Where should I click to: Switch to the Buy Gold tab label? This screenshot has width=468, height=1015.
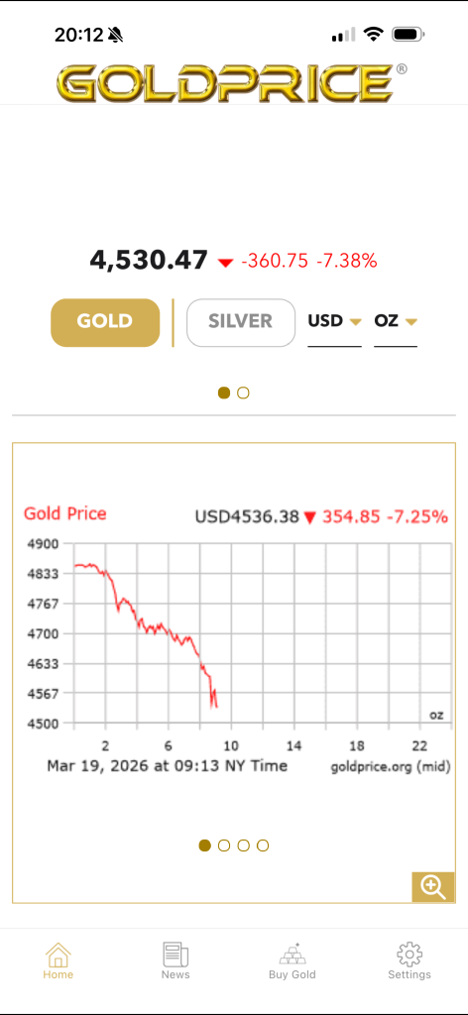click(x=292, y=974)
